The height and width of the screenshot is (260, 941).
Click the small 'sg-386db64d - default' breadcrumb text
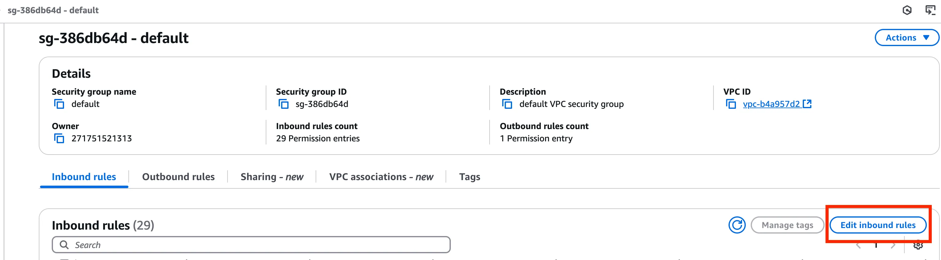click(x=53, y=10)
